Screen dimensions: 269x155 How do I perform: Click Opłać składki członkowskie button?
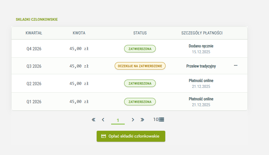(x=131, y=136)
